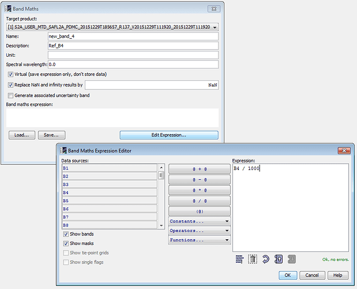Click the Show single flags checkbox
Viewport: 357px width, 289px height.
point(66,262)
